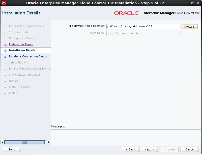Click the Prerequisite Checks step icon

pos(6,38)
